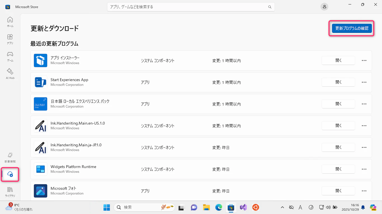Click the 最近の更新プログラム section heading
The image size is (382, 214).
[54, 44]
